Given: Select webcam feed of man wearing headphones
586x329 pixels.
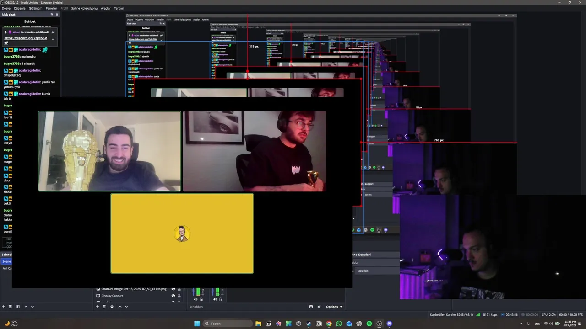Looking at the screenshot, I should (x=255, y=151).
